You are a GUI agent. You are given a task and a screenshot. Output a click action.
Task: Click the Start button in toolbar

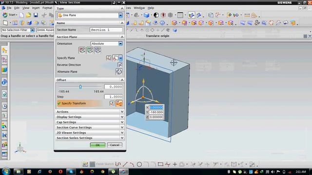(10, 15)
